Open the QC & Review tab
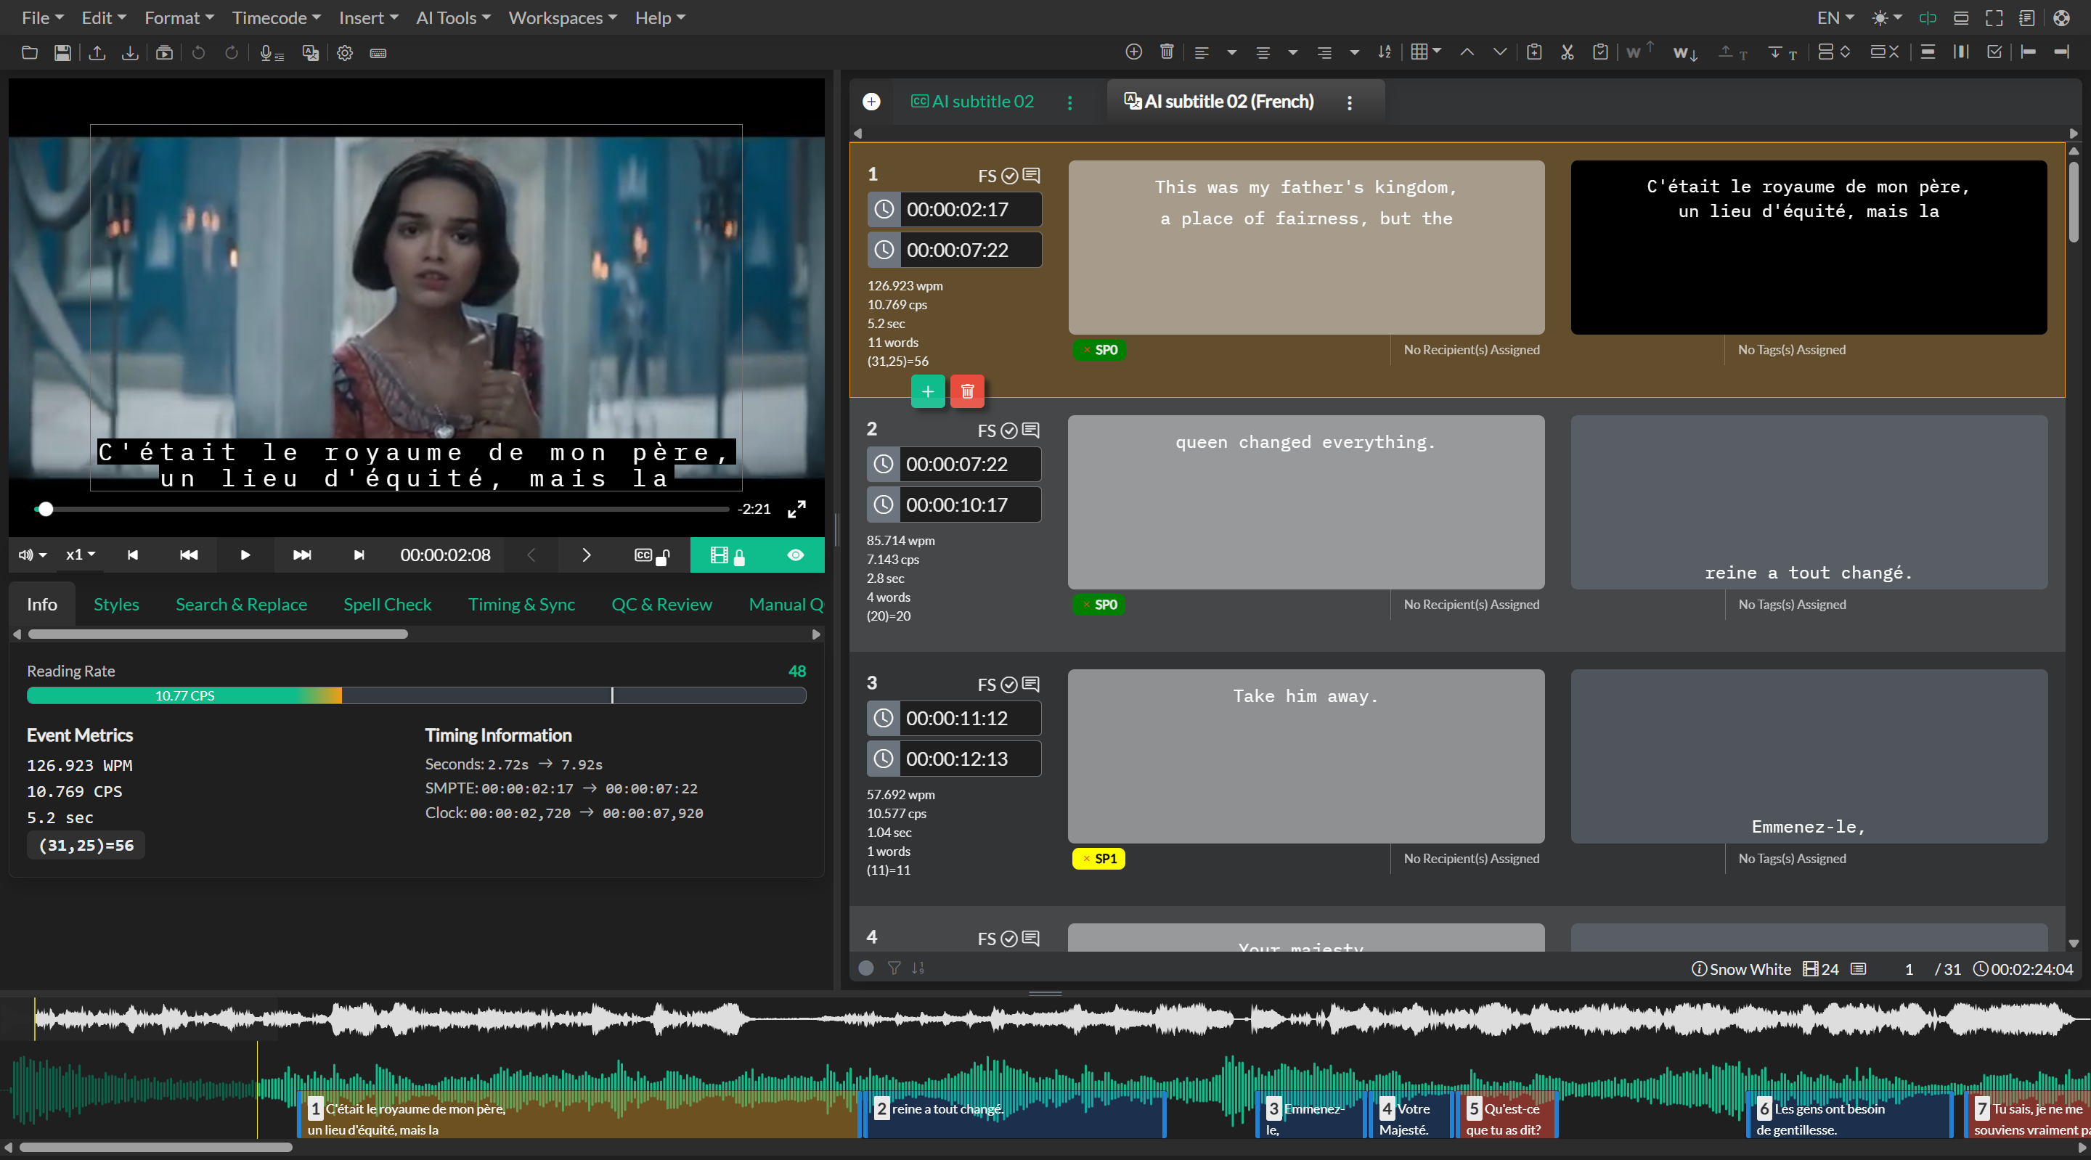 [661, 605]
